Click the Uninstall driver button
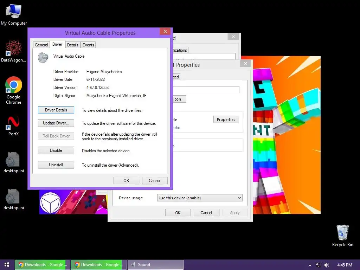This screenshot has width=360, height=270. coord(56,165)
